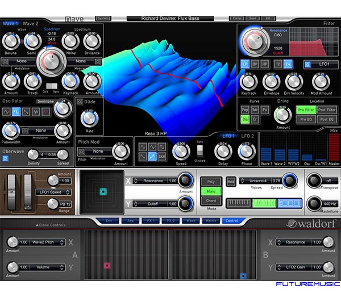
Task: Select the Pu drive curve
Action: (x=265, y=110)
